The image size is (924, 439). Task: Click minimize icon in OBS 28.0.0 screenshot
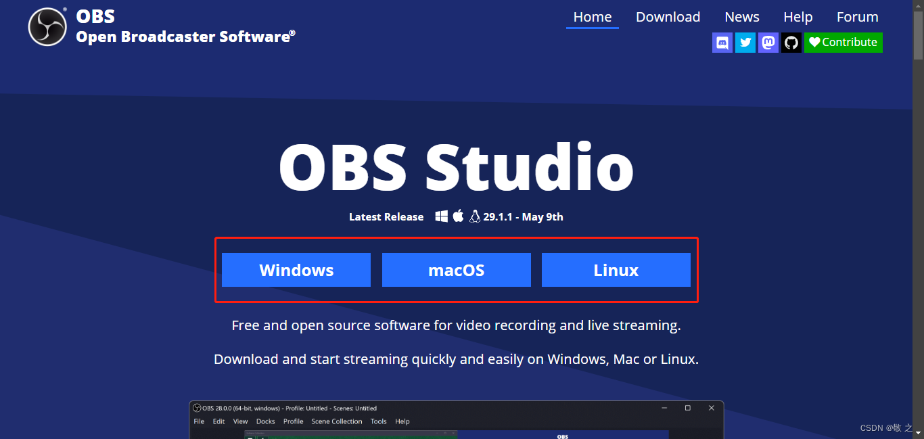tap(664, 408)
